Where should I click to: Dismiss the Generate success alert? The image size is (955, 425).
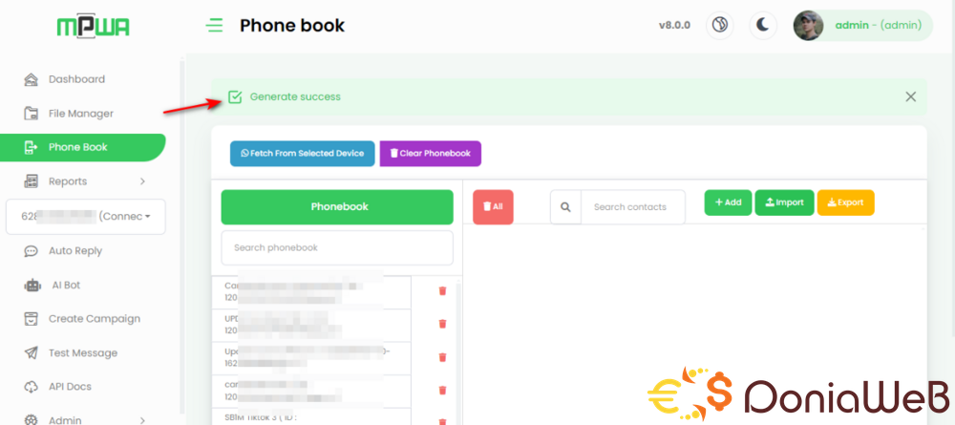910,96
